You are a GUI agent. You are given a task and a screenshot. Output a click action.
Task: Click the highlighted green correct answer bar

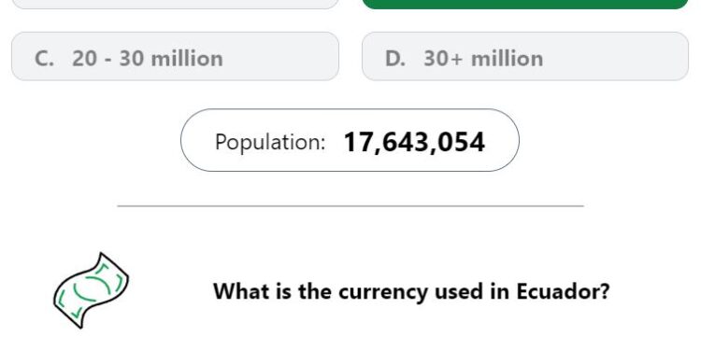coord(525,4)
